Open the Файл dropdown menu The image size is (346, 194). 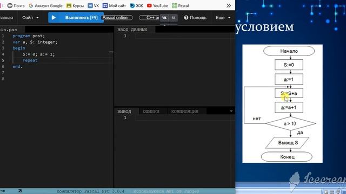coord(30,18)
